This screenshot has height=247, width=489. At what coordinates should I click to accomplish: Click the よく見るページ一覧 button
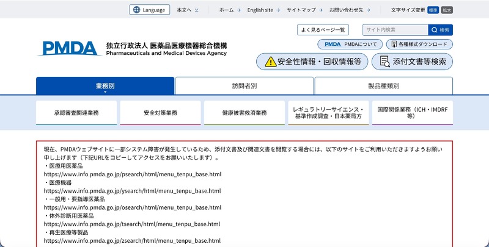coord(323,30)
